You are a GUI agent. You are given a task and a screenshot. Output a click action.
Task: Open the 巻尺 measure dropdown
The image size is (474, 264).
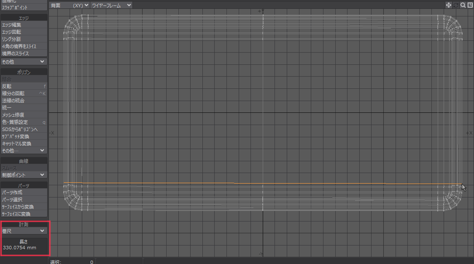(x=24, y=231)
